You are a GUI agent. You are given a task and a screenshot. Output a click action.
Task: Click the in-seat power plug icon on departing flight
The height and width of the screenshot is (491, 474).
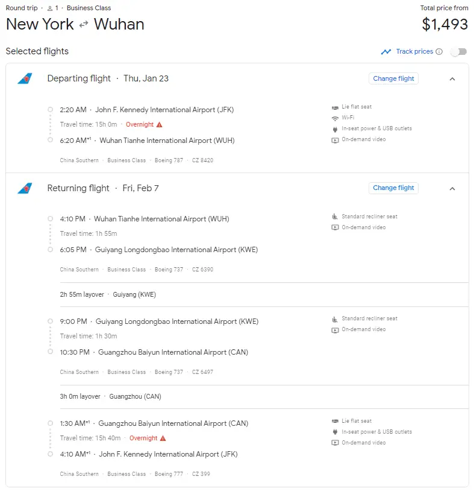click(335, 128)
